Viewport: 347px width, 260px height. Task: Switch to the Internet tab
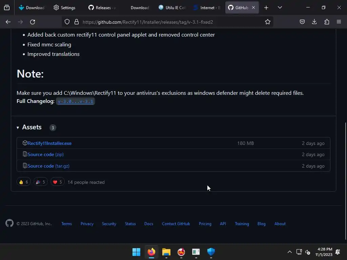tap(207, 7)
